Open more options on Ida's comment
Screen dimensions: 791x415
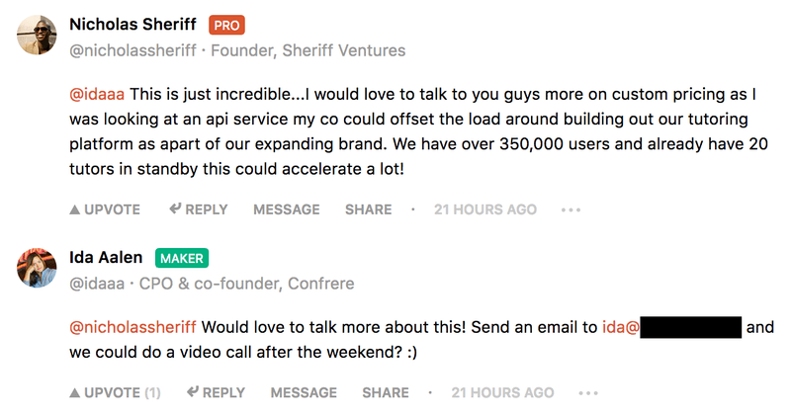click(x=588, y=393)
